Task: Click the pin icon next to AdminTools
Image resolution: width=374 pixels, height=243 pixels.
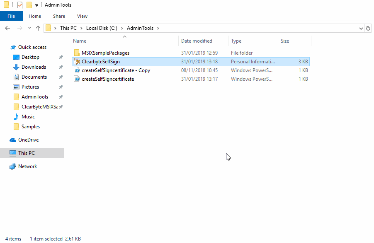Action: click(x=61, y=97)
